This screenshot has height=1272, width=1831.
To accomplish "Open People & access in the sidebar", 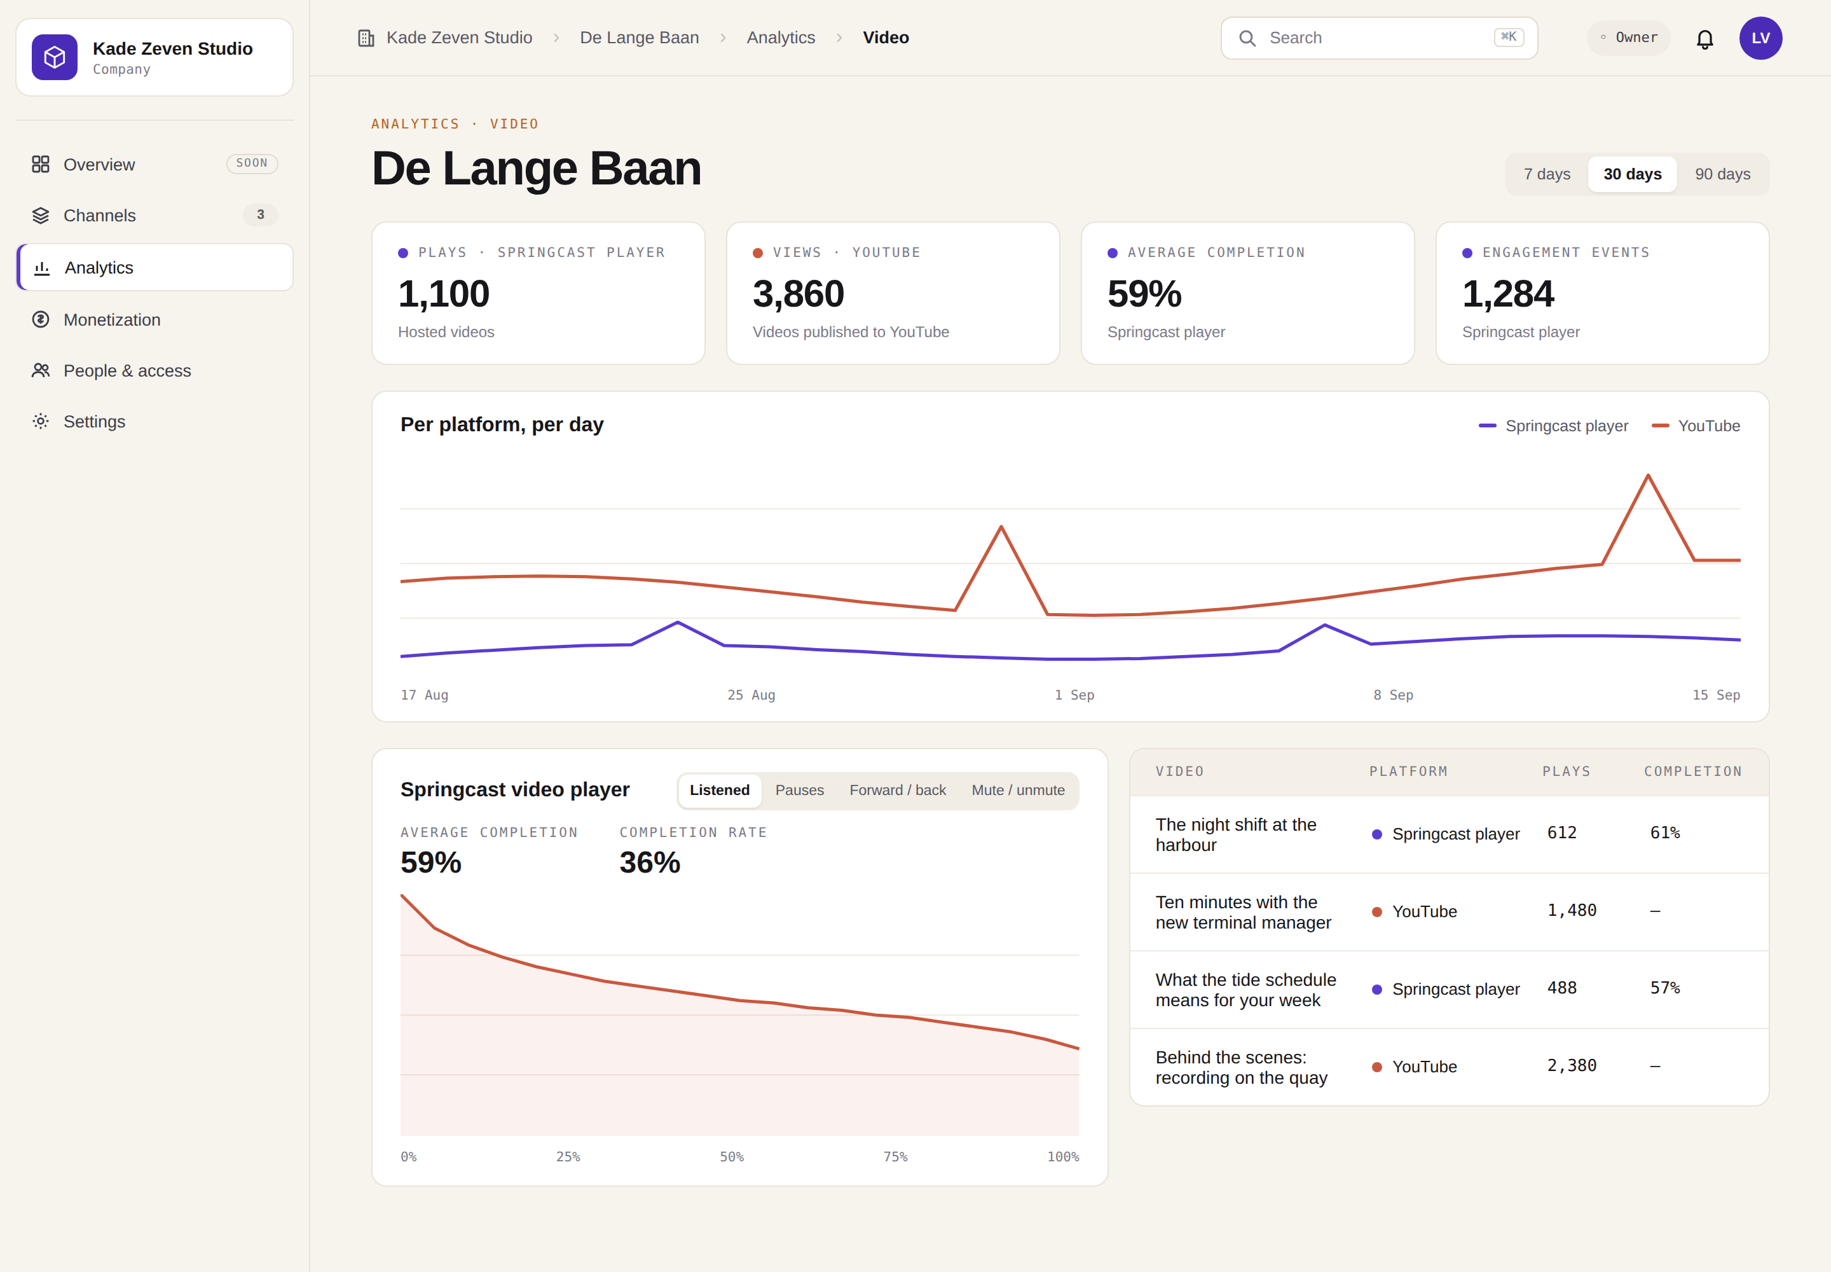I will point(154,371).
